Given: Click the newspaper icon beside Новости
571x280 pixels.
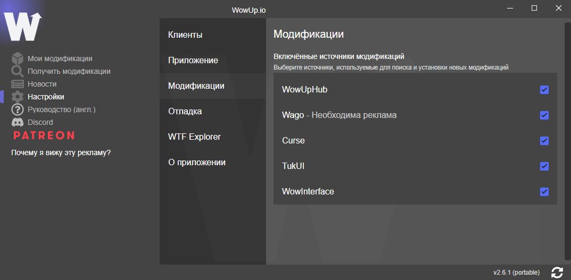Looking at the screenshot, I should click(x=18, y=84).
